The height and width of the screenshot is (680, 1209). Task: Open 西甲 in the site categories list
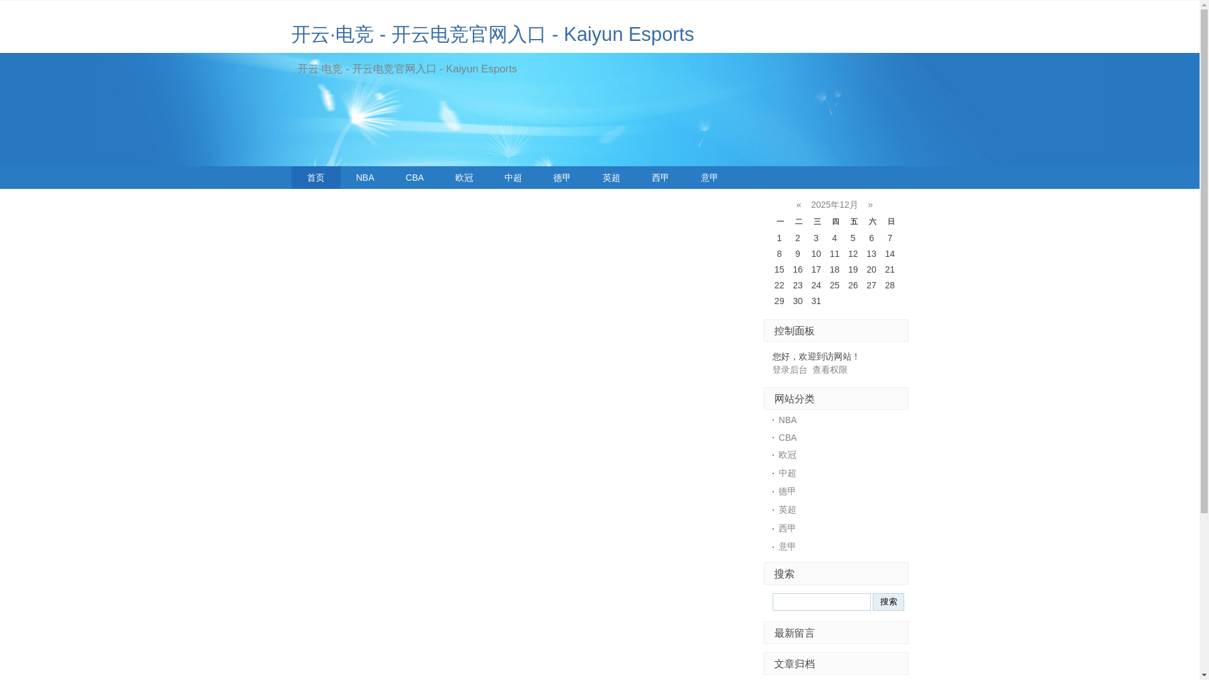(x=787, y=528)
